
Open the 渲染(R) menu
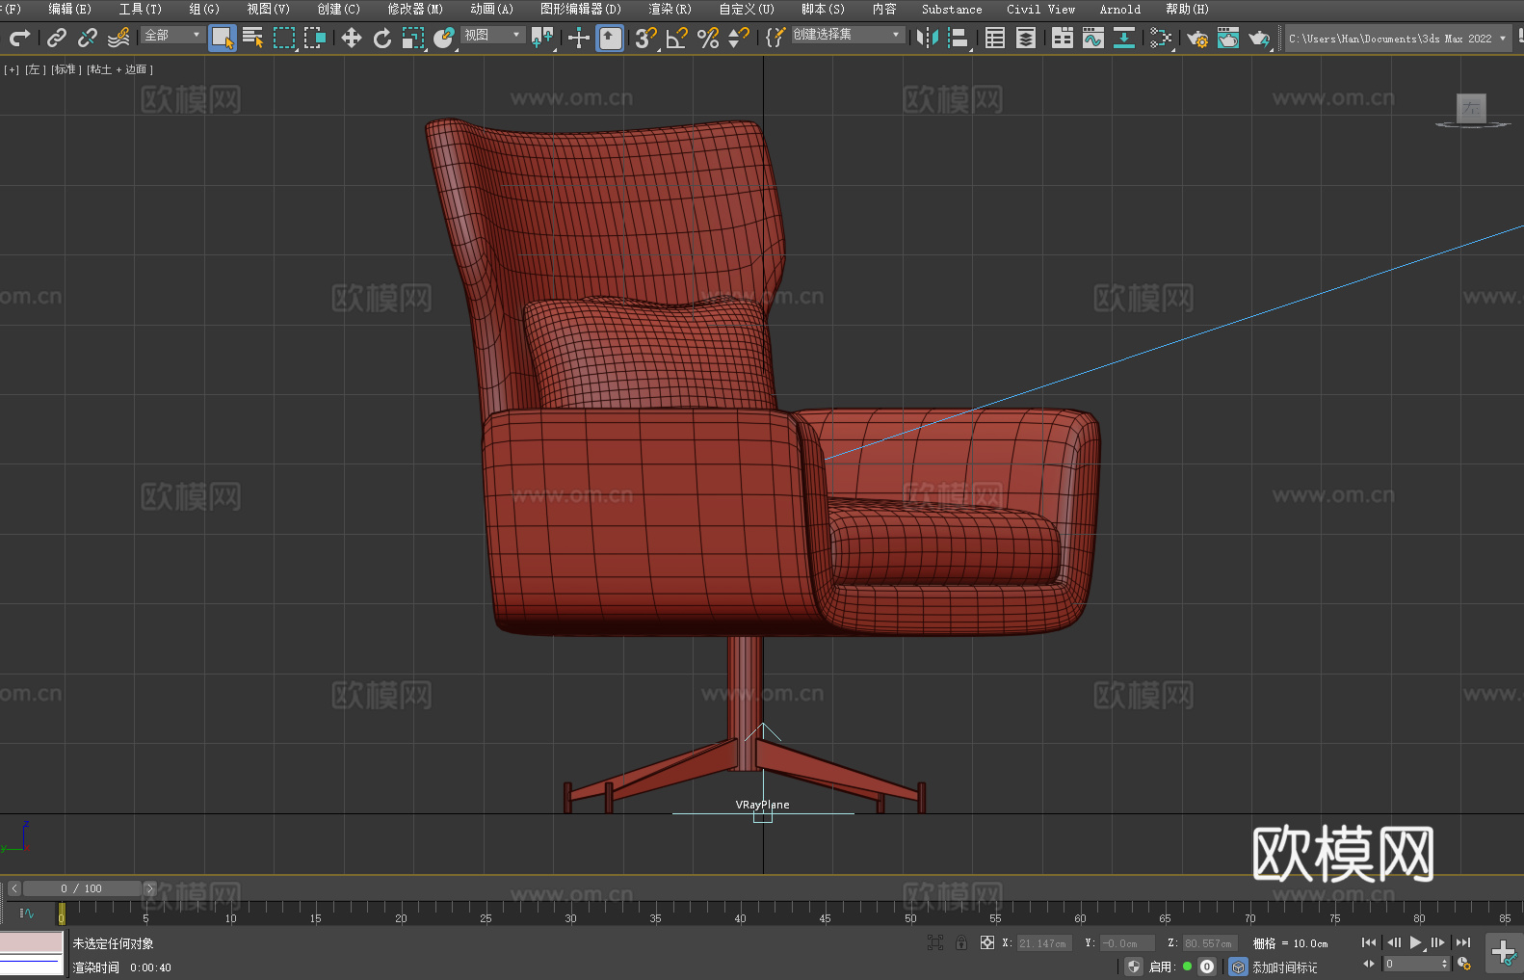[x=670, y=9]
